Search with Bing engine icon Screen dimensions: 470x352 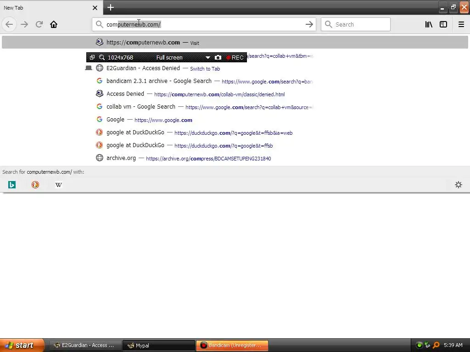(x=11, y=185)
